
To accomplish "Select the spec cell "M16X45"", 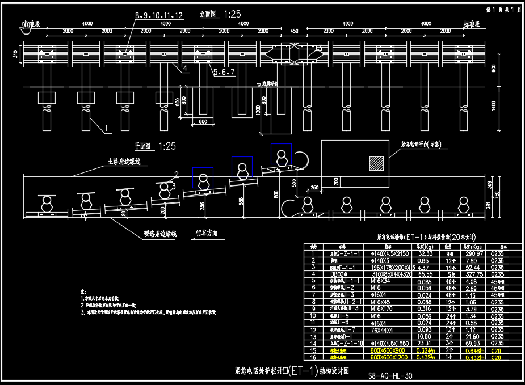I will point(380,302).
